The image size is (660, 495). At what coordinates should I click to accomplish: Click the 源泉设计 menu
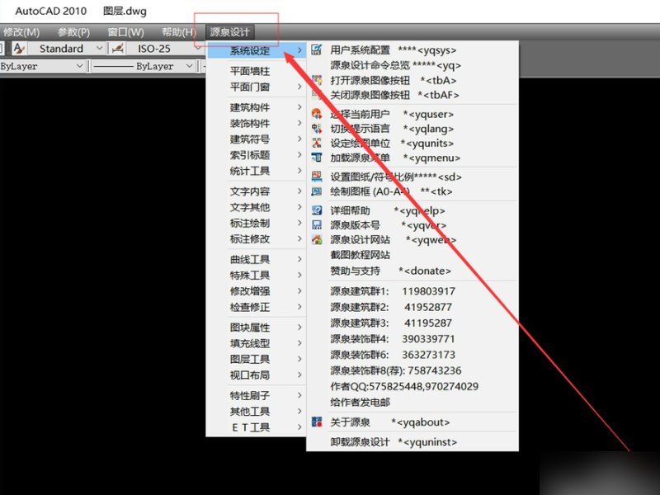point(230,32)
